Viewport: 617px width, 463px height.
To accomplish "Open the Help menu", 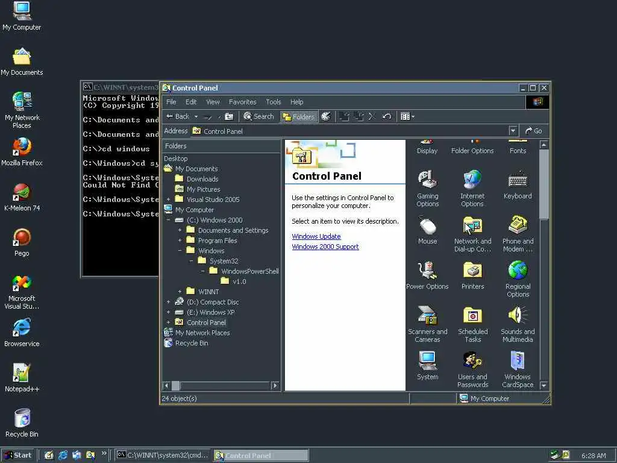I will pyautogui.click(x=296, y=102).
